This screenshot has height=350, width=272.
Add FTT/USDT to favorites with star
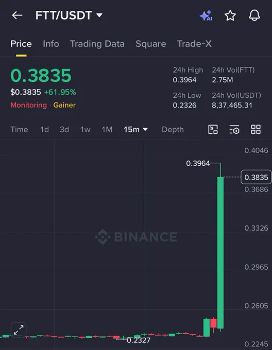click(x=230, y=15)
